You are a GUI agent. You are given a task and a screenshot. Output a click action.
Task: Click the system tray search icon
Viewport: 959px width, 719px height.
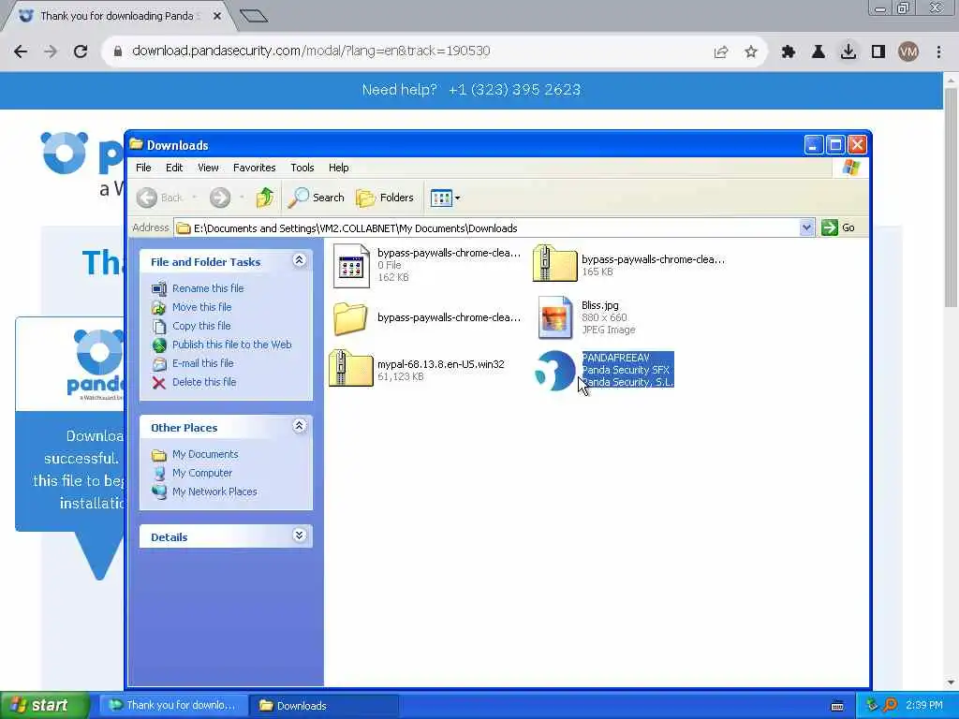tap(891, 705)
